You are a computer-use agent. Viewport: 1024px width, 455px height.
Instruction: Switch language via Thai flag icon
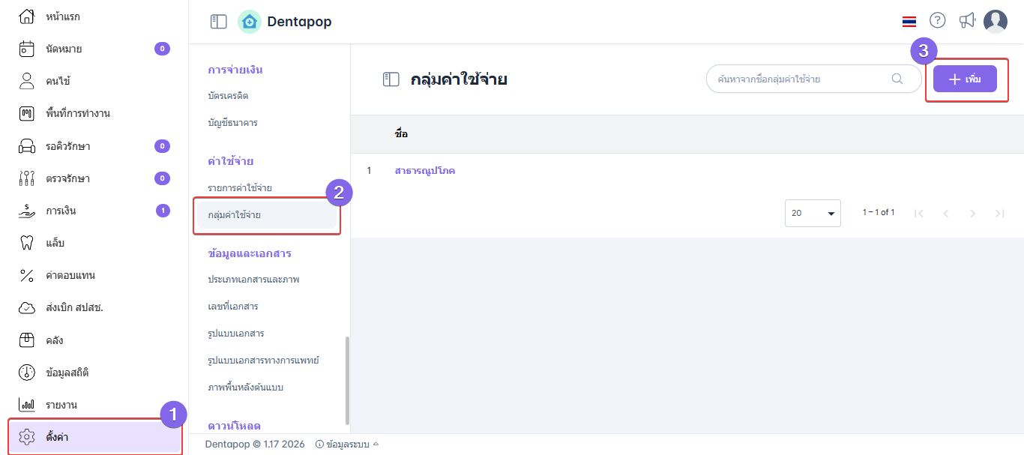coord(909,21)
